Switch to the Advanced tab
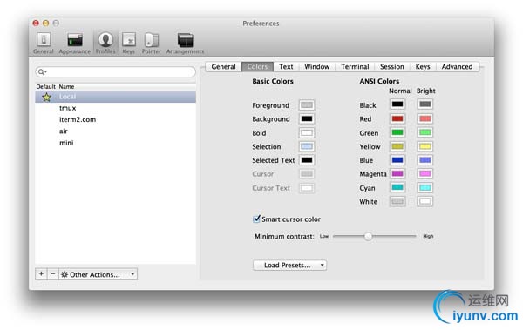The height and width of the screenshot is (330, 523). coord(457,67)
